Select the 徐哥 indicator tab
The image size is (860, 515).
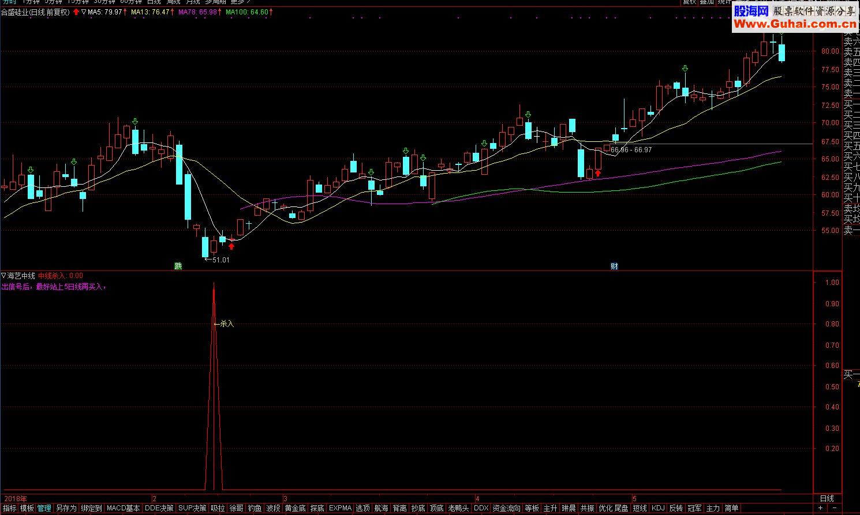(x=236, y=508)
